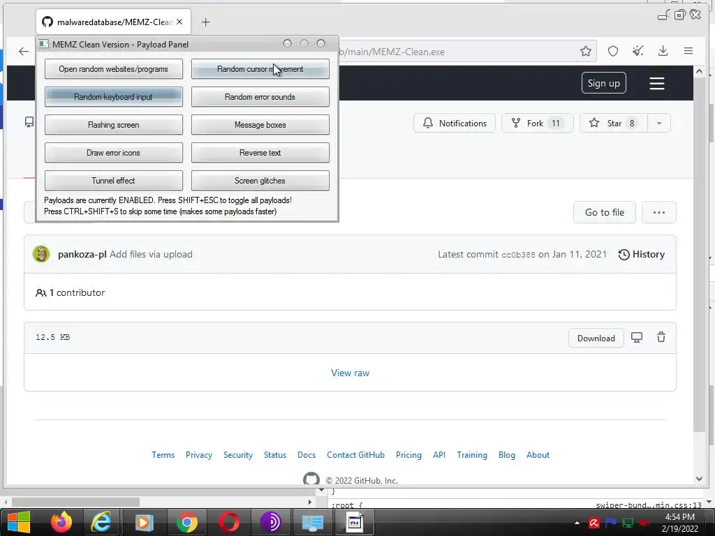View file History
This screenshot has height=536, width=715.
click(642, 254)
